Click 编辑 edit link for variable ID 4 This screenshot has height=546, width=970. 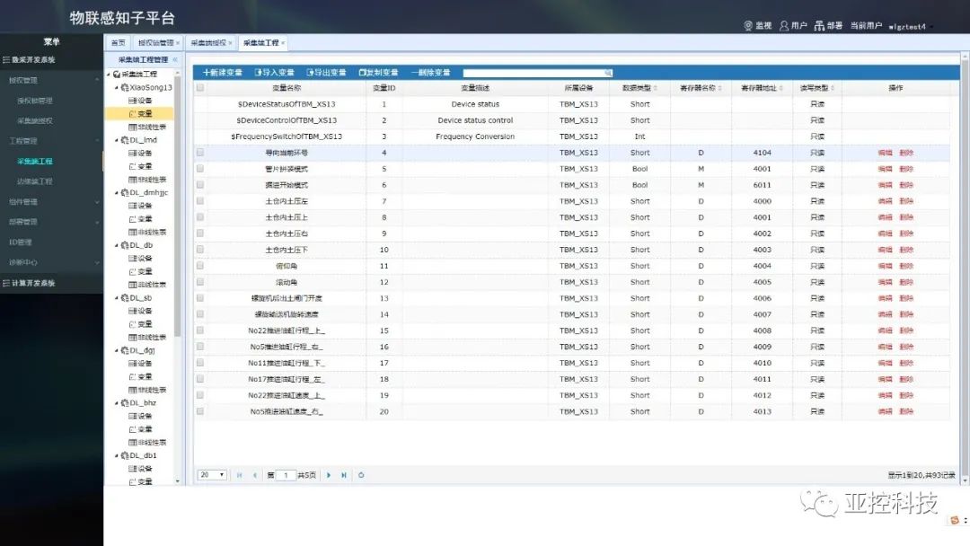tap(886, 153)
